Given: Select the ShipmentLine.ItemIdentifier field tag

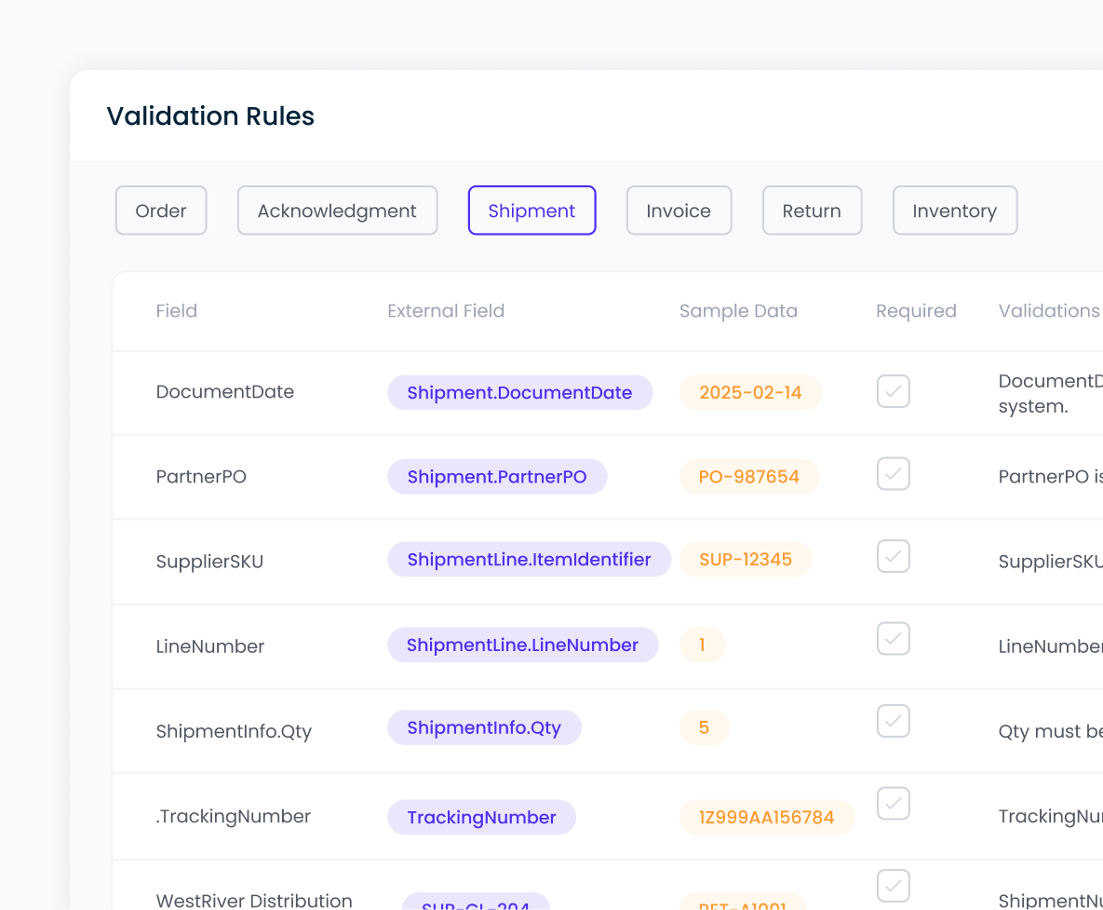Looking at the screenshot, I should tap(529, 560).
